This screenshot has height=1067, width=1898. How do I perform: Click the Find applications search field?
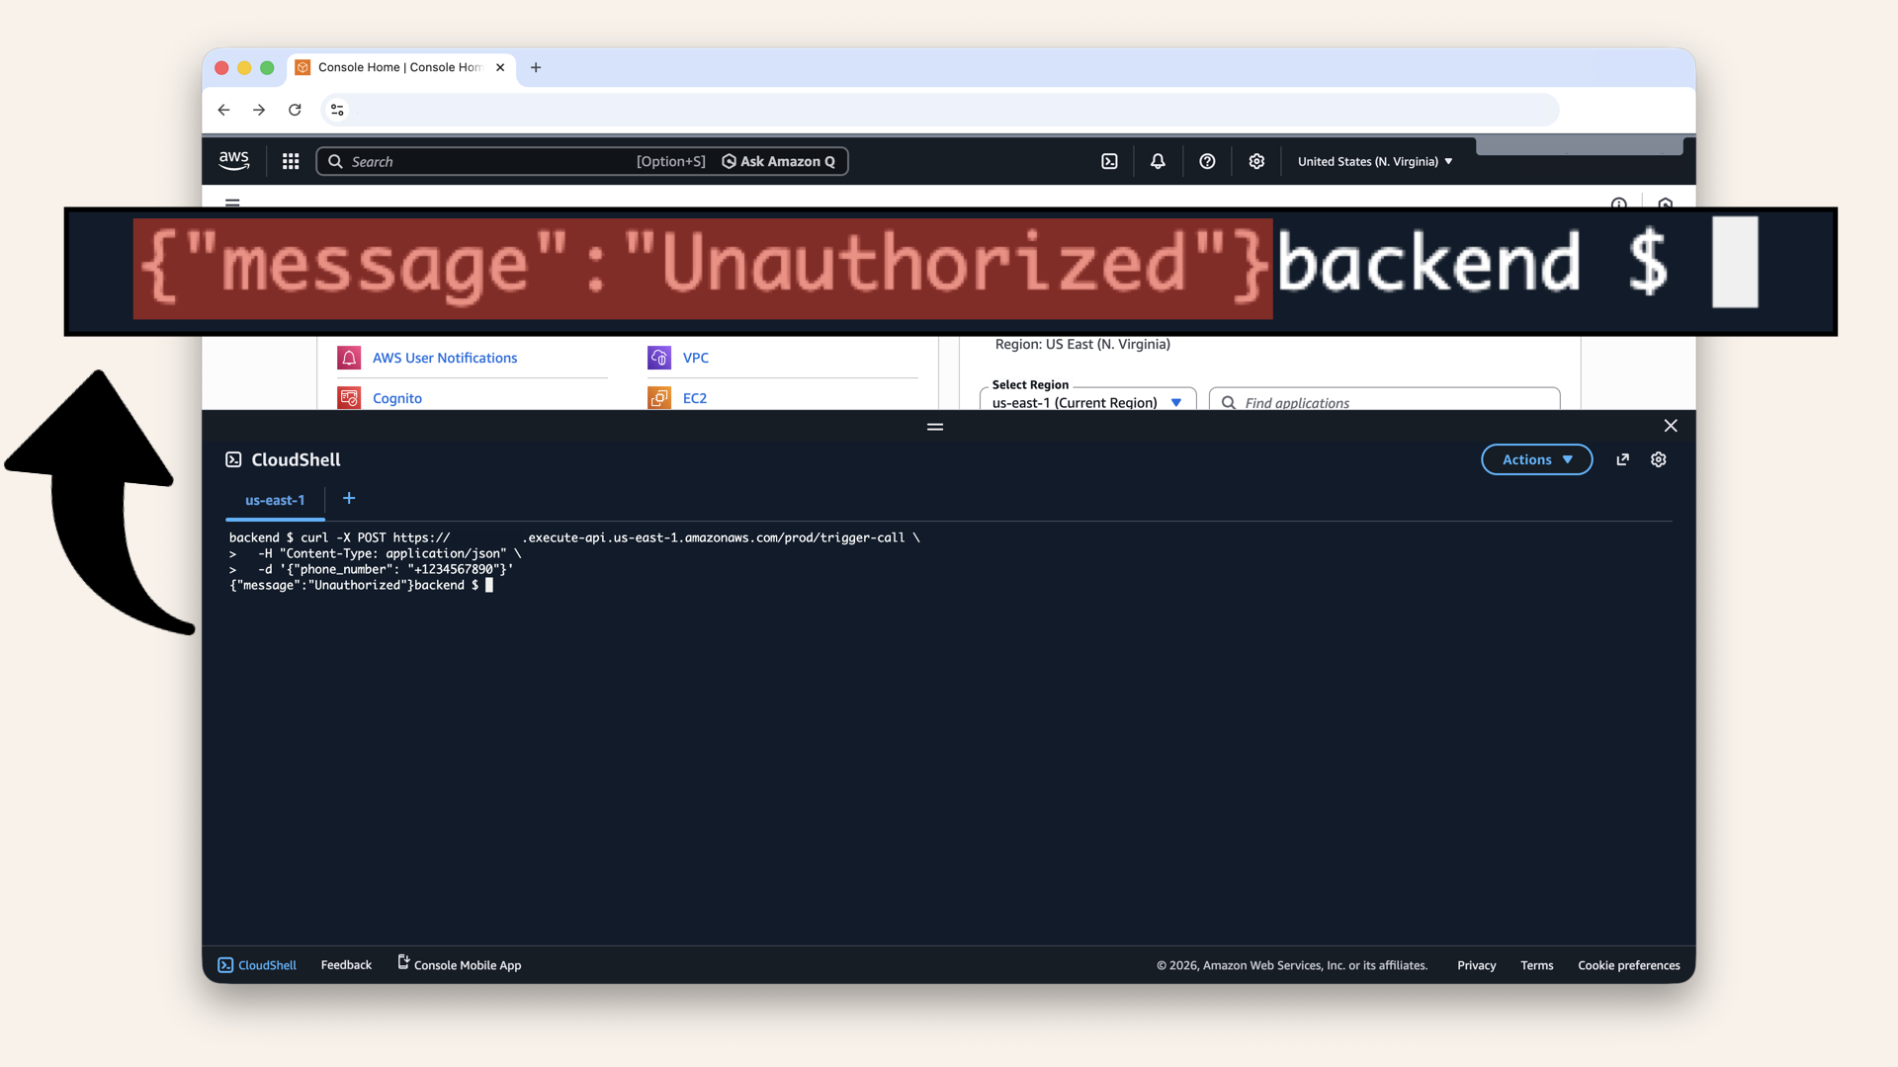tap(1384, 402)
